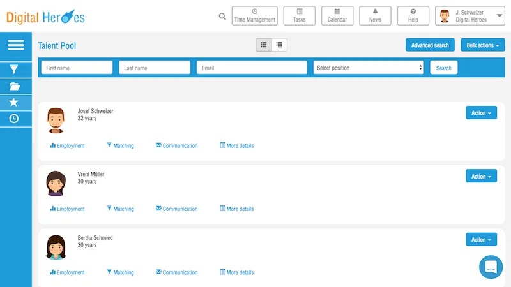The height and width of the screenshot is (287, 511).
Task: Switch to detailed list view
Action: pyautogui.click(x=264, y=45)
